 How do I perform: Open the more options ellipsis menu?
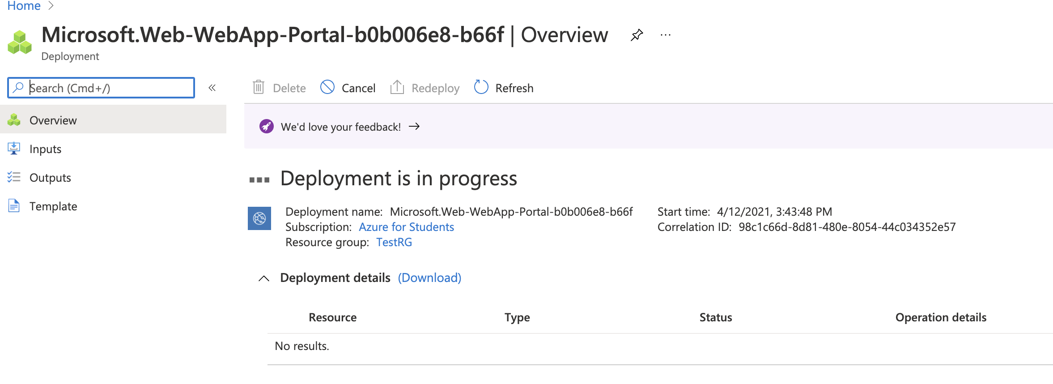click(666, 35)
